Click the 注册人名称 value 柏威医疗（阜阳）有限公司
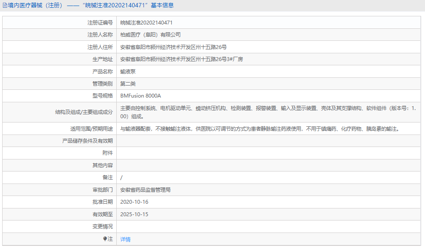This screenshot has width=425, height=248. (x=151, y=34)
